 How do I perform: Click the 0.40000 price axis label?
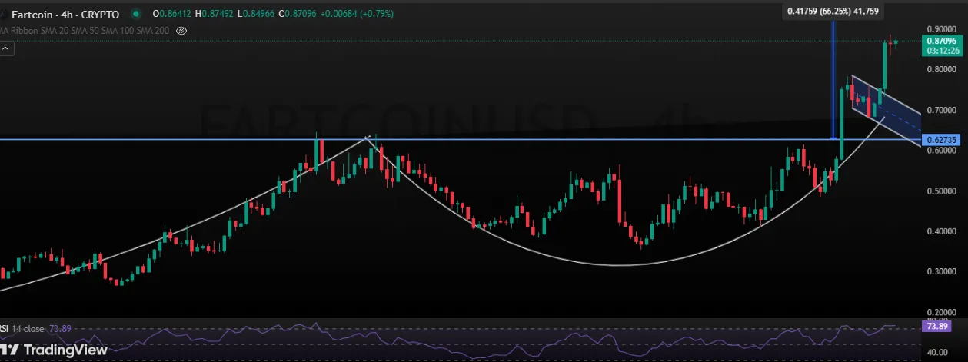point(940,231)
